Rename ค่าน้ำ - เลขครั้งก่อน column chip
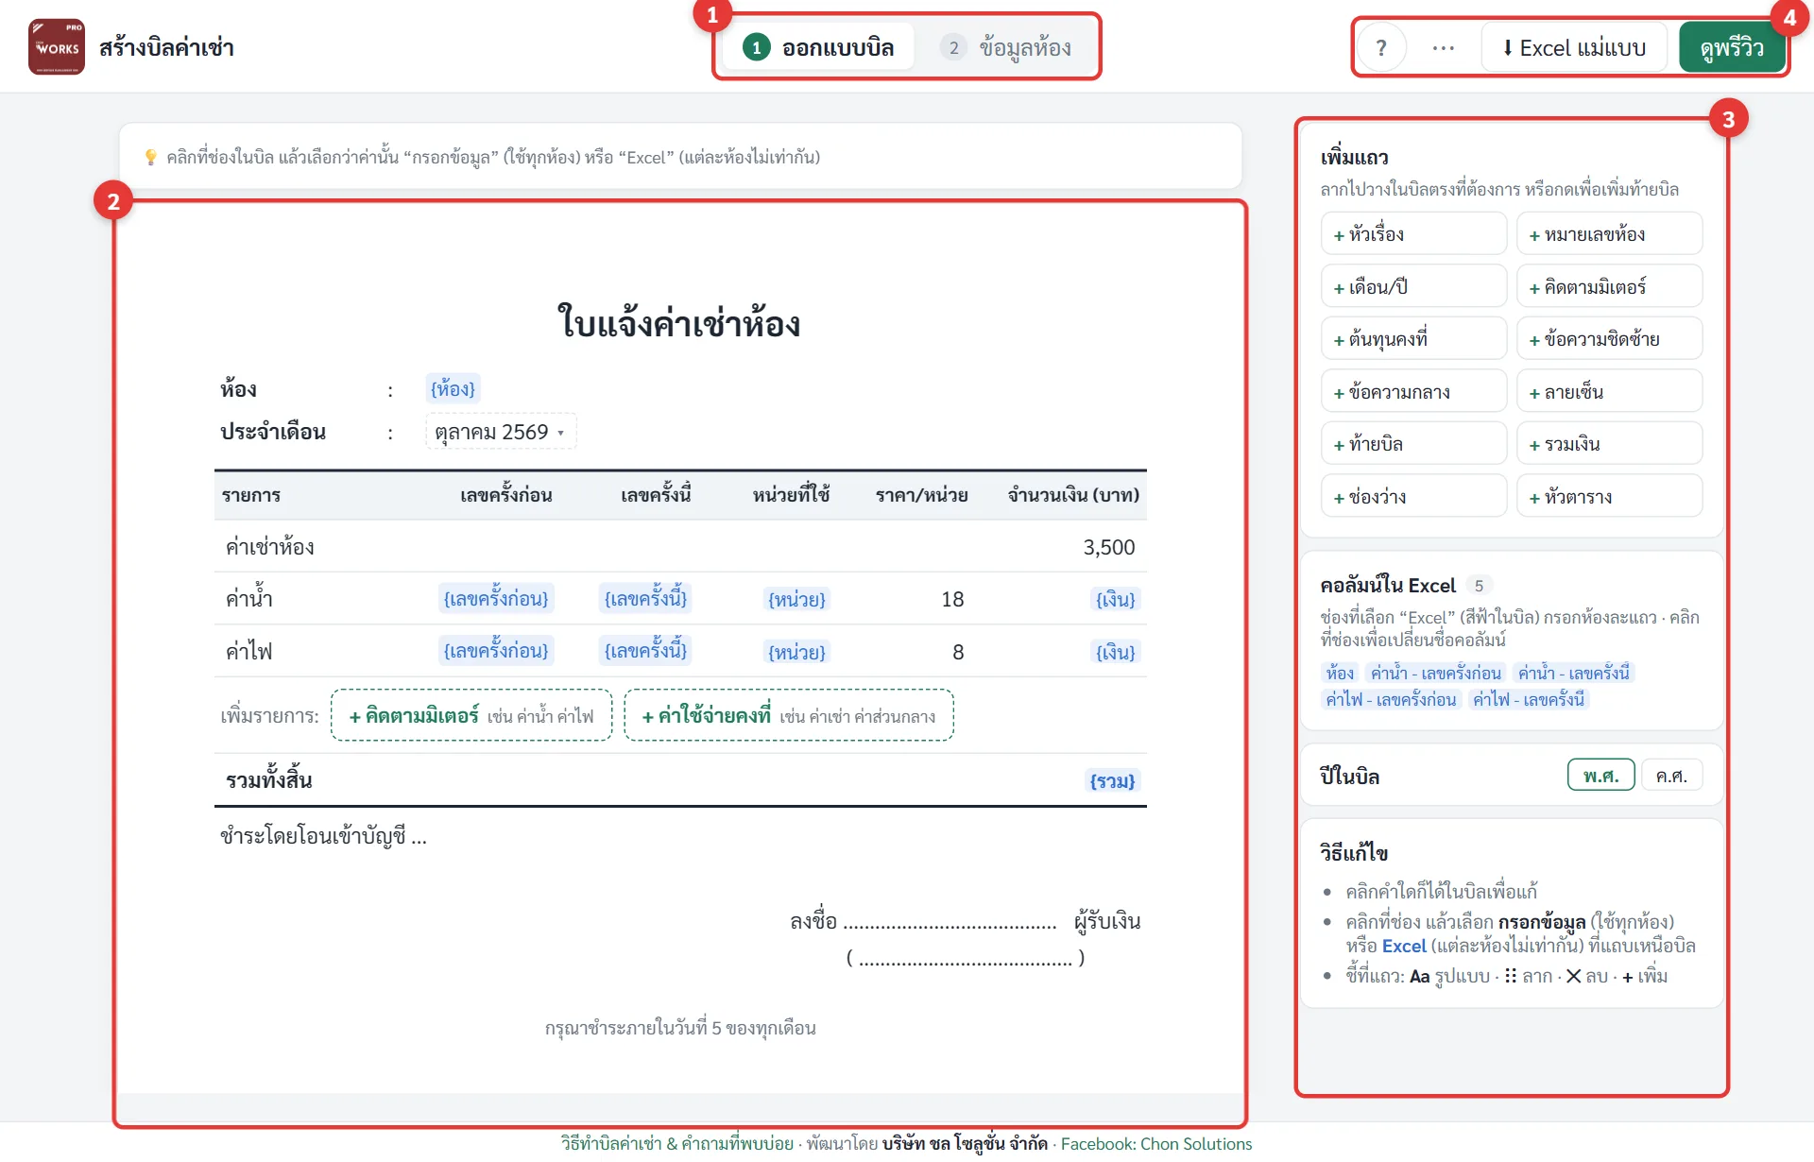Image resolution: width=1814 pixels, height=1162 pixels. pos(1435,673)
